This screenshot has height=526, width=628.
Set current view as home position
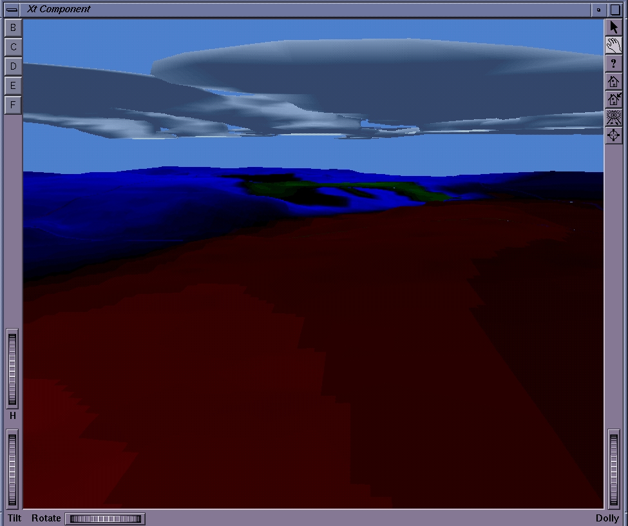pos(614,99)
